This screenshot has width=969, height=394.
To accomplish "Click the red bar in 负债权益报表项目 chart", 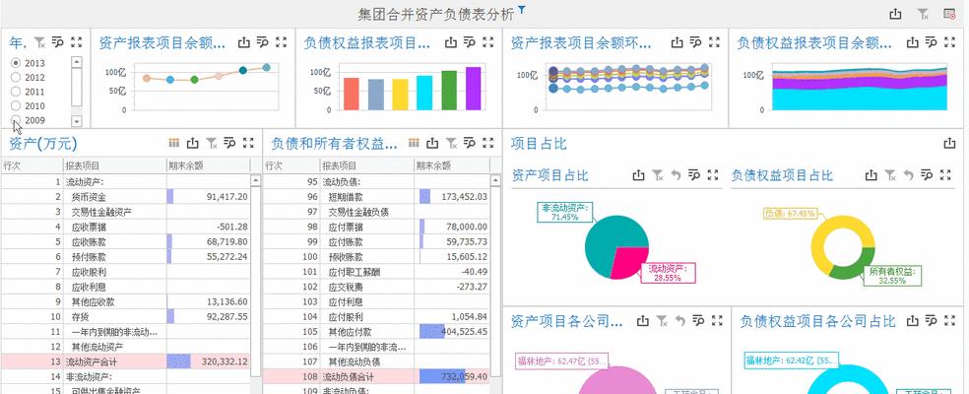I will 351,94.
